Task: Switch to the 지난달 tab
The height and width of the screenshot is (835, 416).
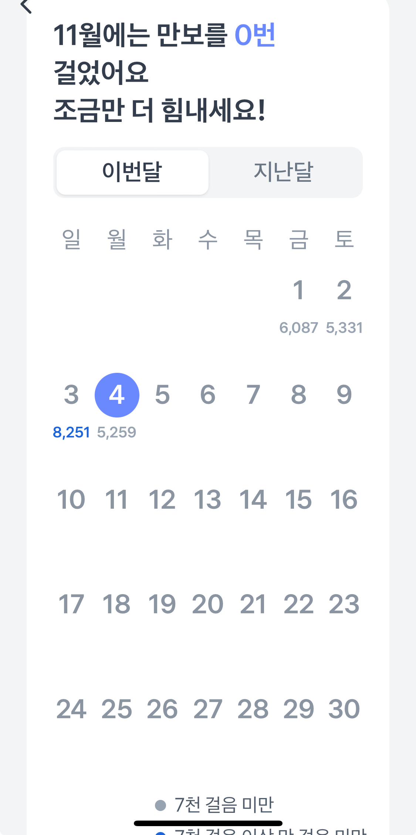Action: click(284, 172)
